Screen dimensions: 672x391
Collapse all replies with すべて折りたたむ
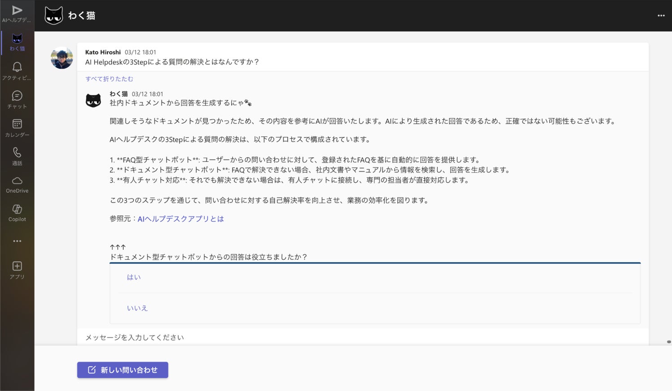[109, 79]
